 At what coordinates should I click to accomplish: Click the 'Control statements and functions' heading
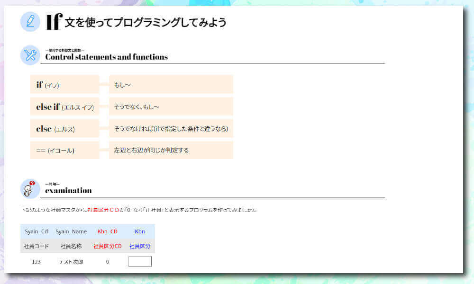pyautogui.click(x=106, y=57)
